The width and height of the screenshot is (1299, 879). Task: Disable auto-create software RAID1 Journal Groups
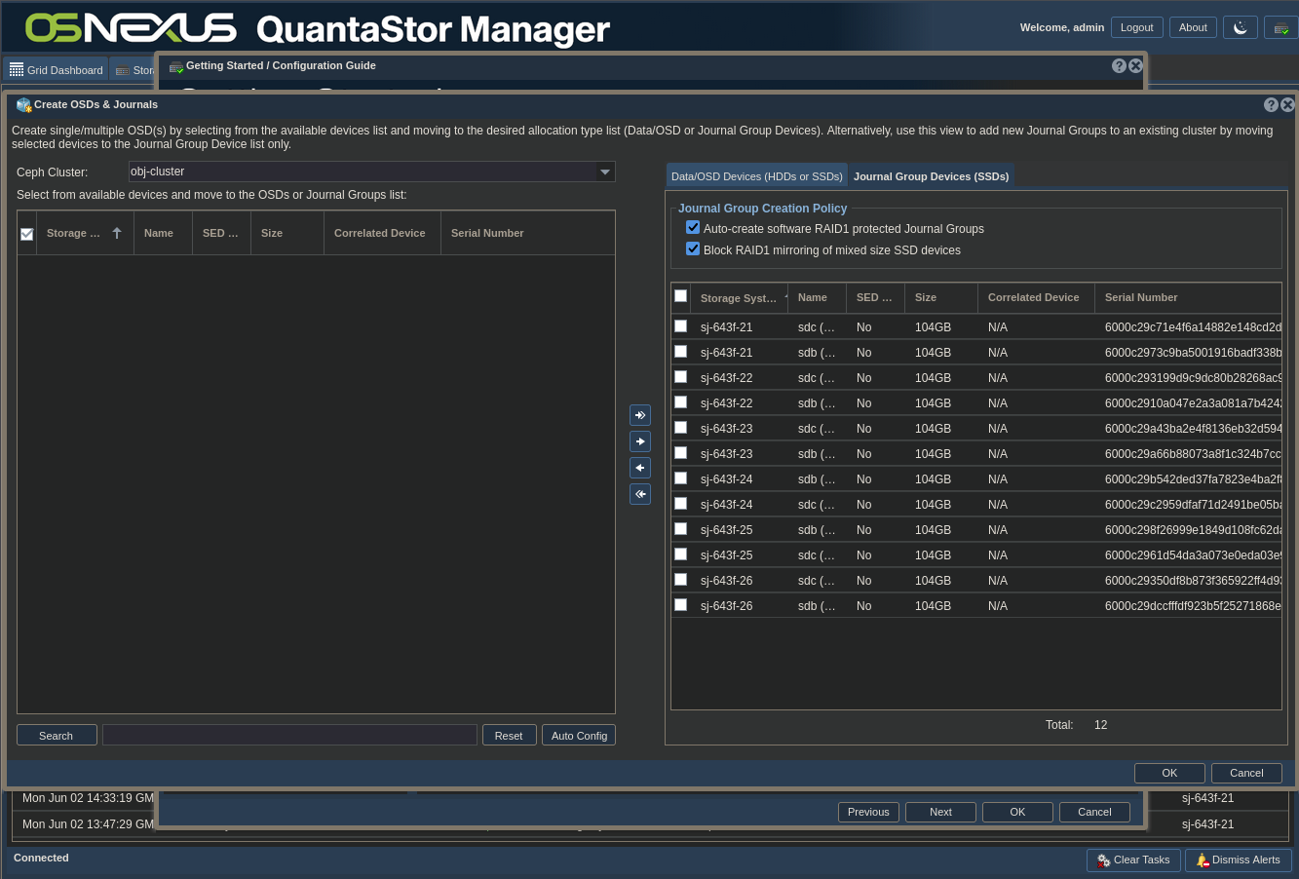click(x=693, y=228)
